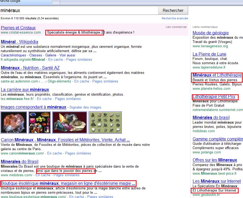
Task: Open En cache for the Wikipédia result
Action: click(x=56, y=60)
